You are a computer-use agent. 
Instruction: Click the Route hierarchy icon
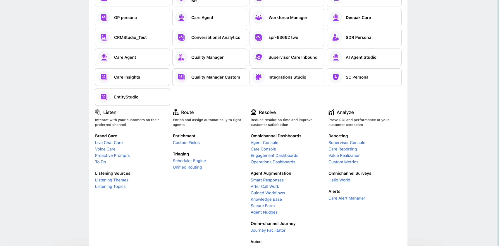pos(176,112)
